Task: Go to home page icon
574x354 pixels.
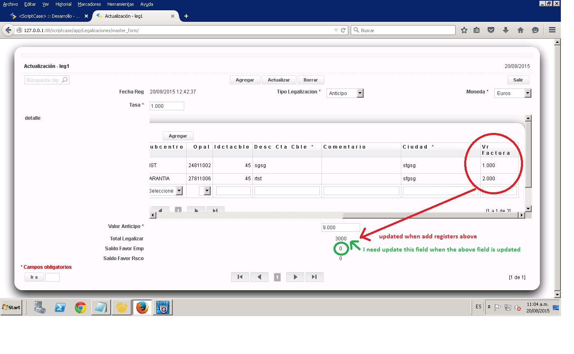Action: 521,30
